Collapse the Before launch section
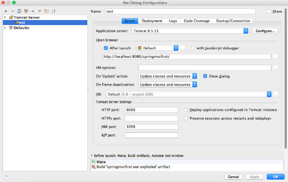 tap(92, 156)
